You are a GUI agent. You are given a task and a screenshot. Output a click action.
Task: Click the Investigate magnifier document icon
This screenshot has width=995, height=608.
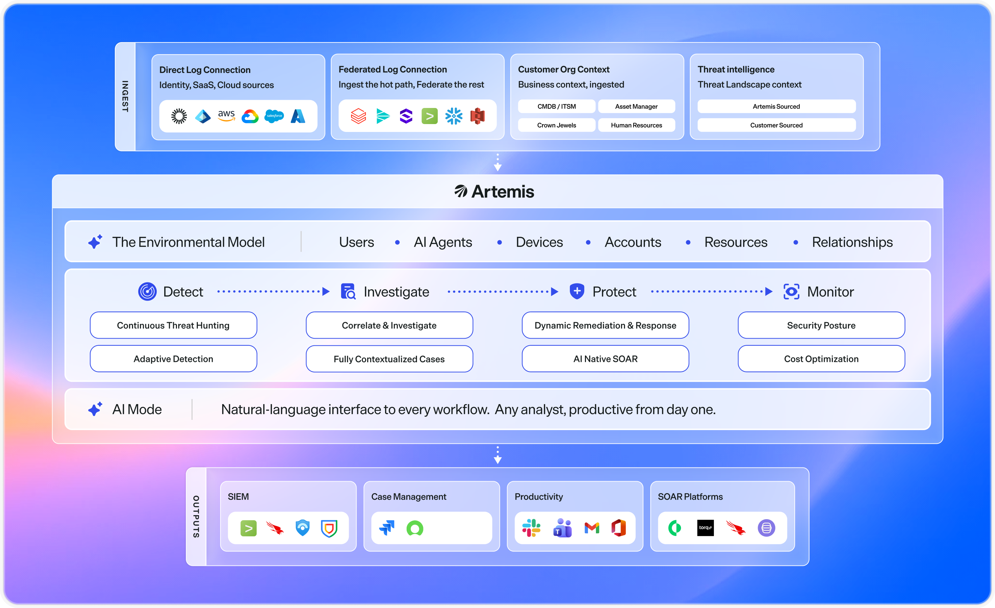coord(348,291)
